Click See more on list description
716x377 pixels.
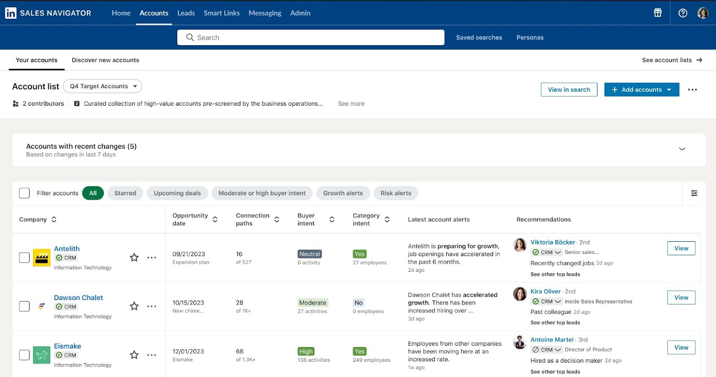[x=351, y=103]
